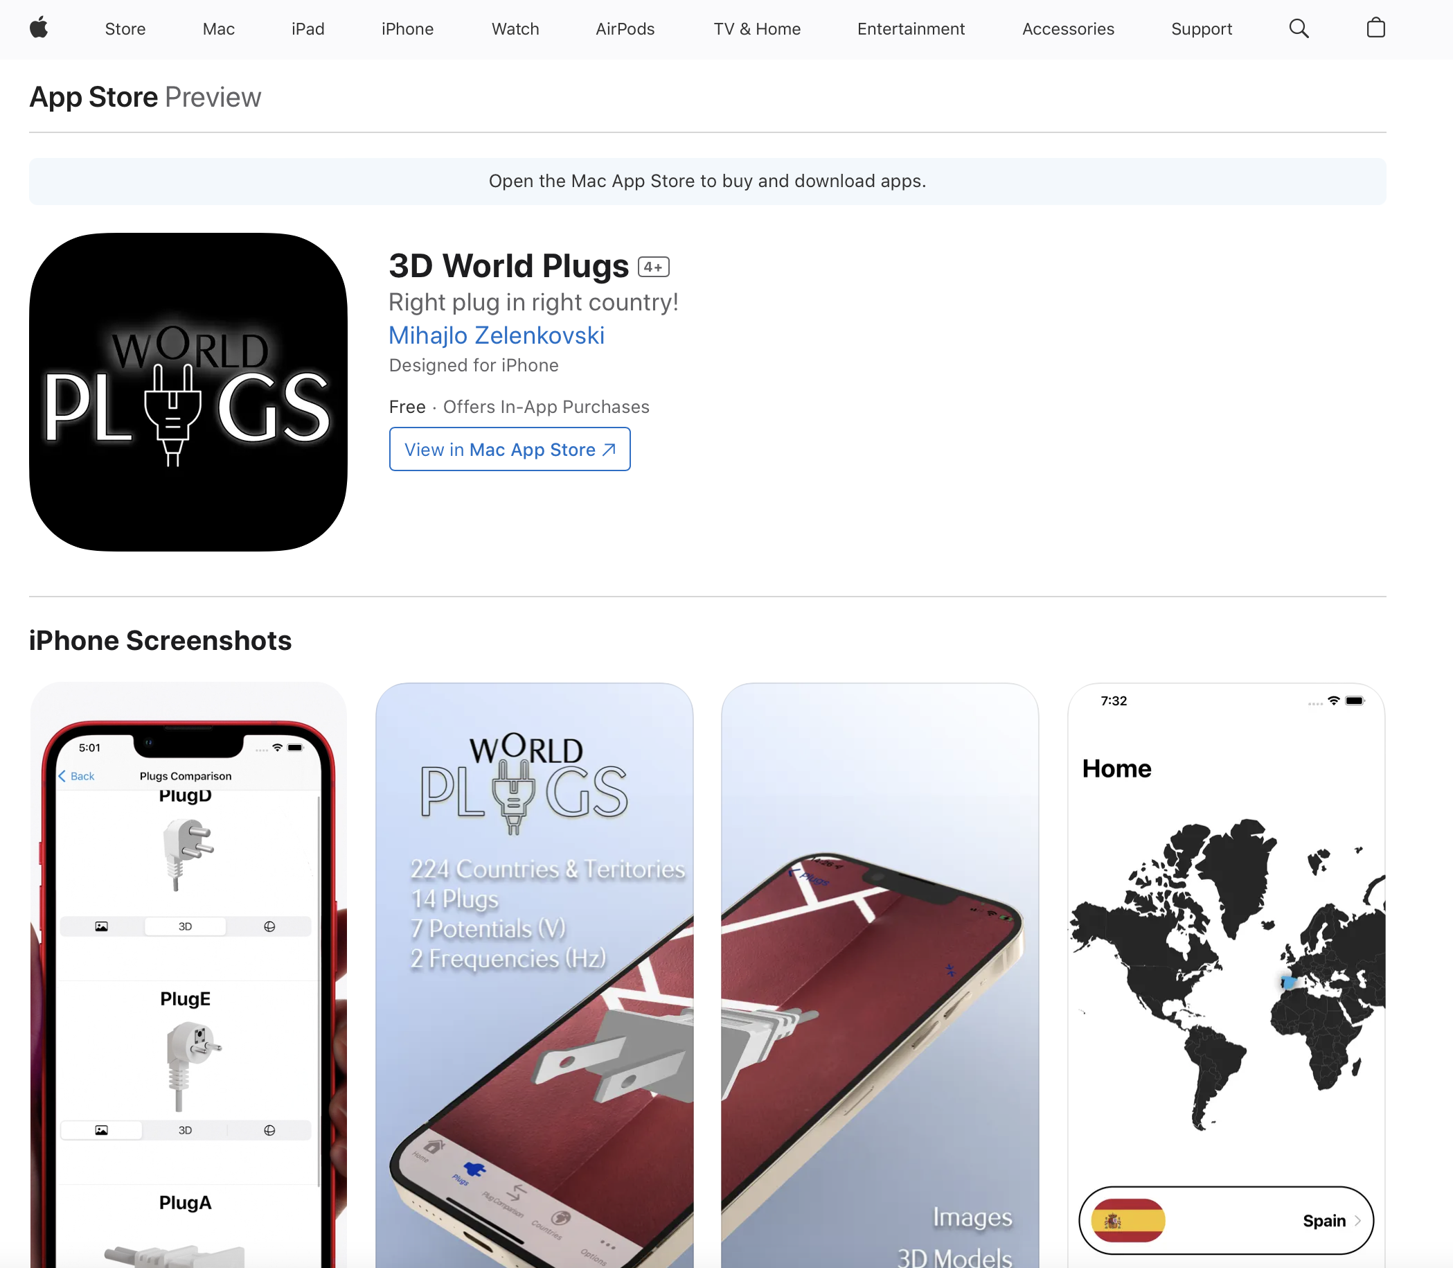Open the Images 3D Models screenshot
The height and width of the screenshot is (1268, 1453).
pos(880,975)
